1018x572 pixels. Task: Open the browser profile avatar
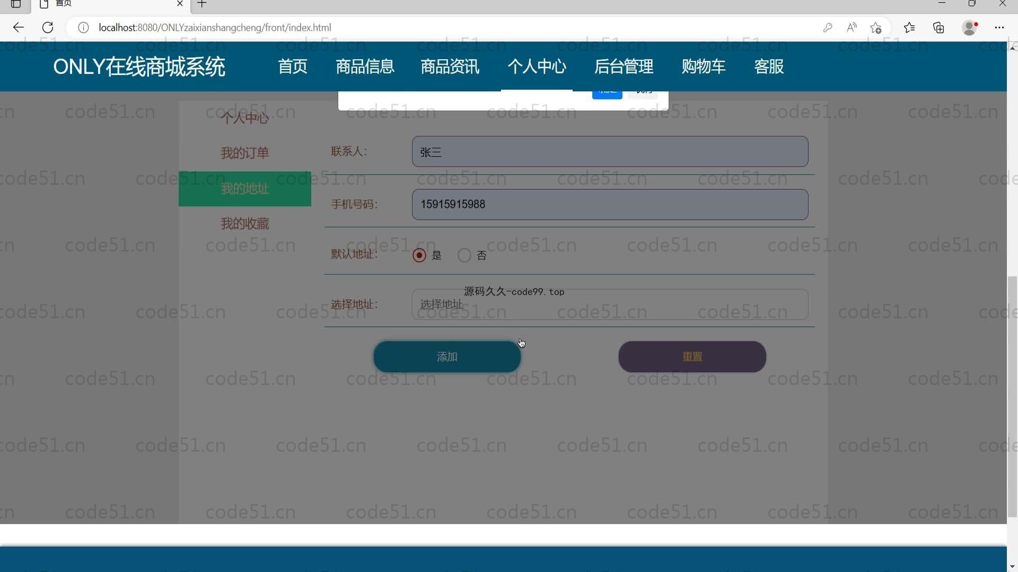click(970, 28)
